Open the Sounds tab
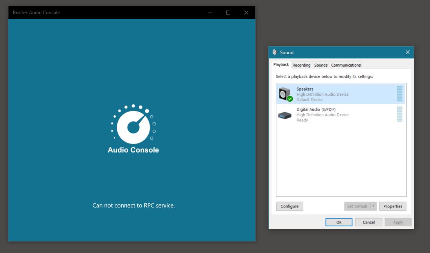Screen dimensions: 430x253 pos(321,65)
